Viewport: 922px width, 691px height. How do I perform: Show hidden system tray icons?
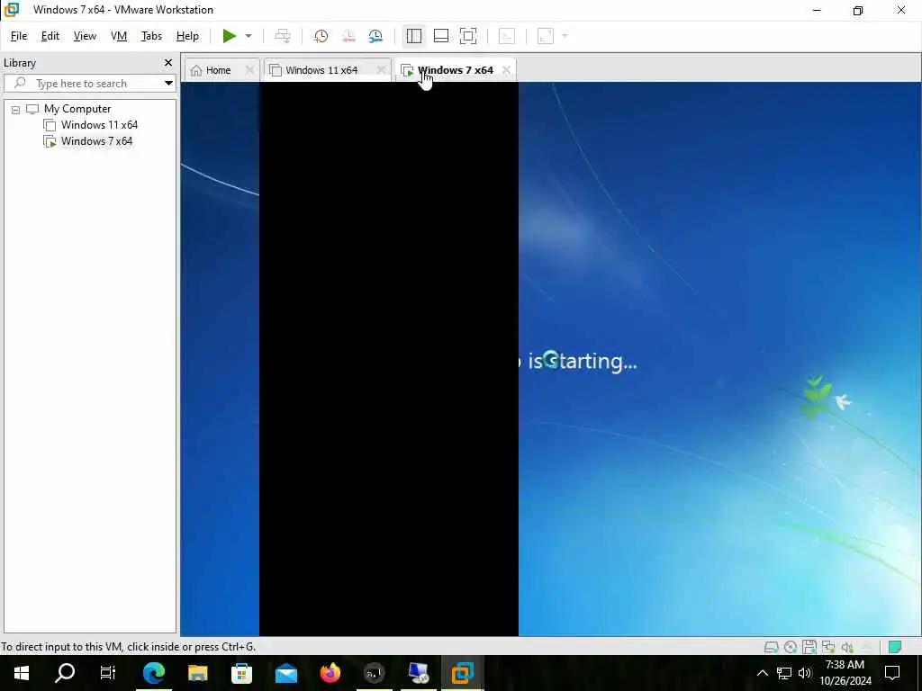point(762,673)
